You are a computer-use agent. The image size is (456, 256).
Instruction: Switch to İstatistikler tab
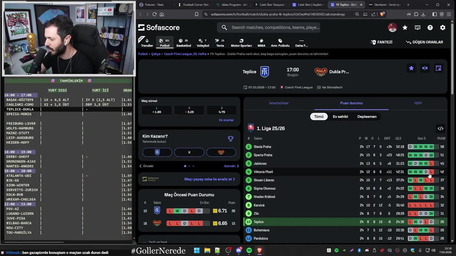click(279, 103)
